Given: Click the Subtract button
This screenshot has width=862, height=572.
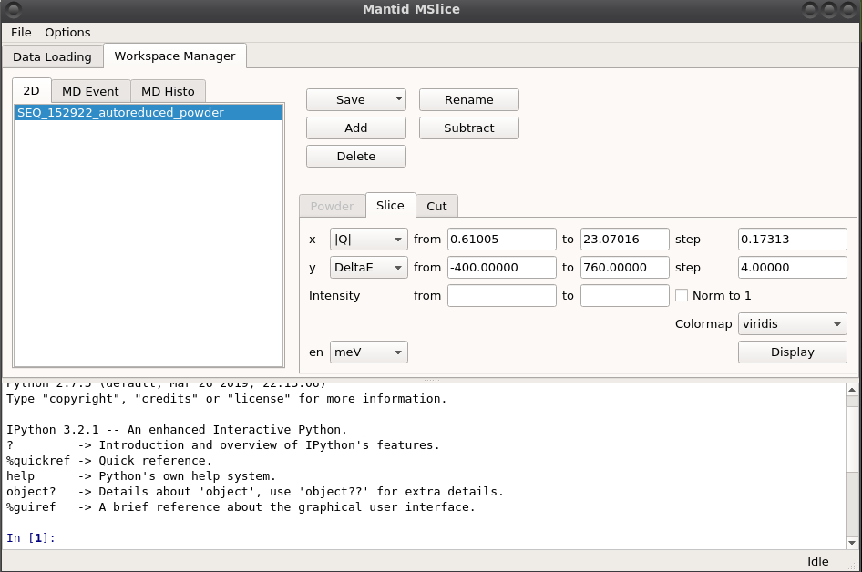Looking at the screenshot, I should [468, 128].
